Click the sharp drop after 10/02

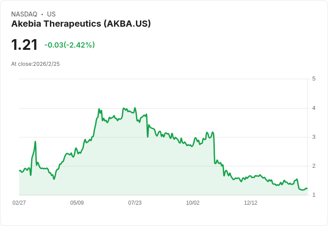pyautogui.click(x=214, y=148)
